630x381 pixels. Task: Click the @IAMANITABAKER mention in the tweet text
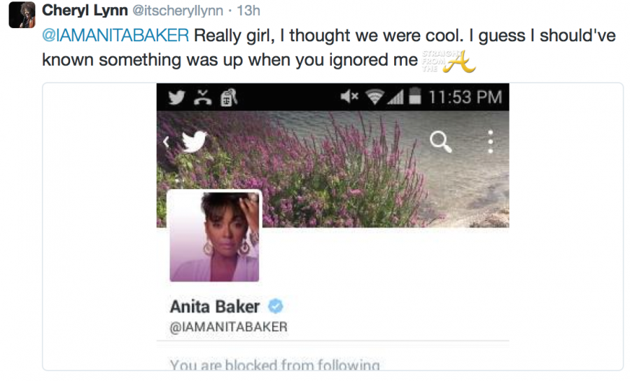pyautogui.click(x=115, y=36)
